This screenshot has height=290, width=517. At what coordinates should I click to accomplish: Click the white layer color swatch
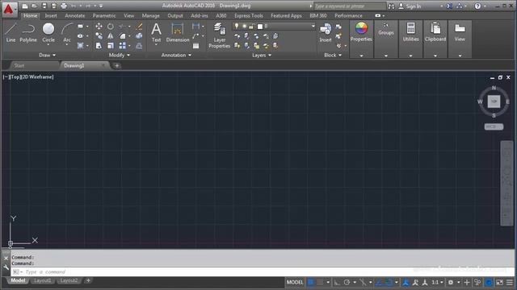pos(260,27)
